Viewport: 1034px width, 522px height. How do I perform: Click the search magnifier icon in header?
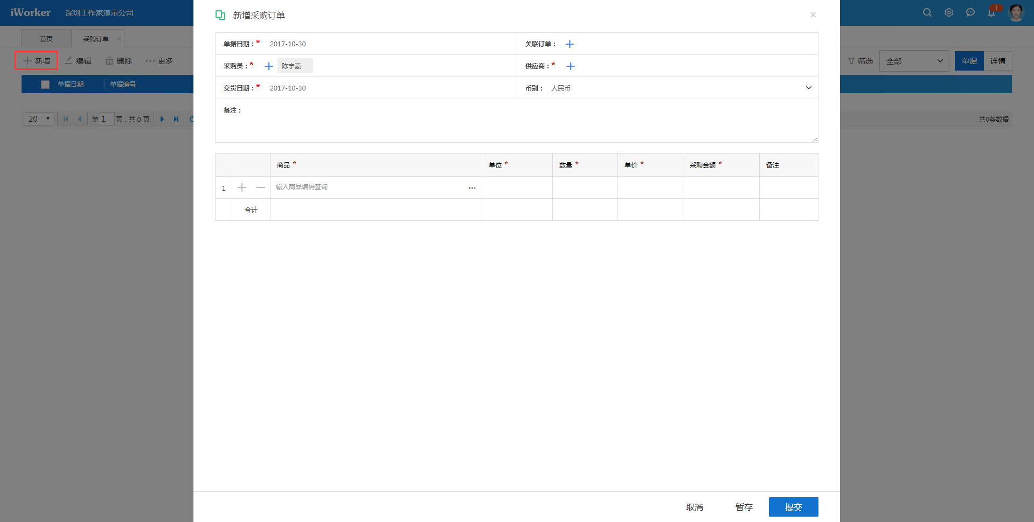927,12
